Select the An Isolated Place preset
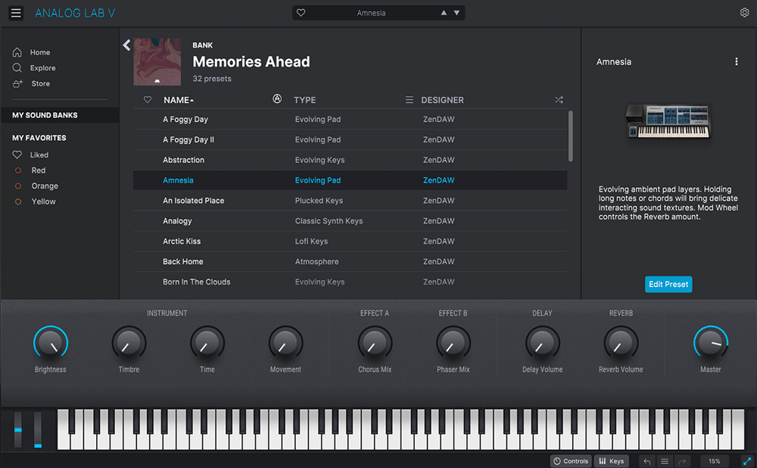757x468 pixels. [350, 201]
